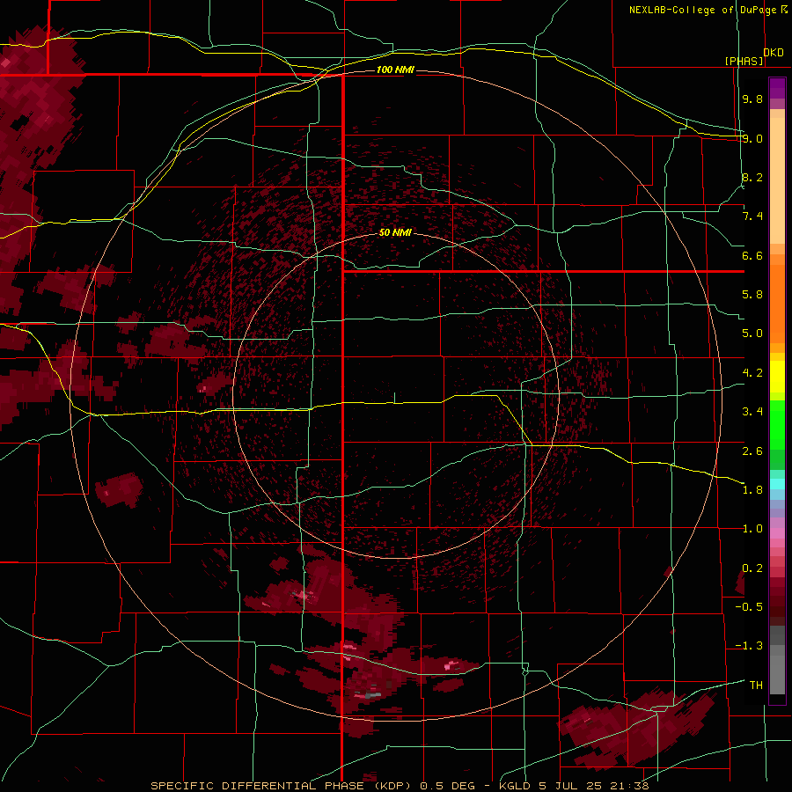The image size is (792, 792).
Task: Click the 8.2 color scale value
Action: (x=752, y=177)
